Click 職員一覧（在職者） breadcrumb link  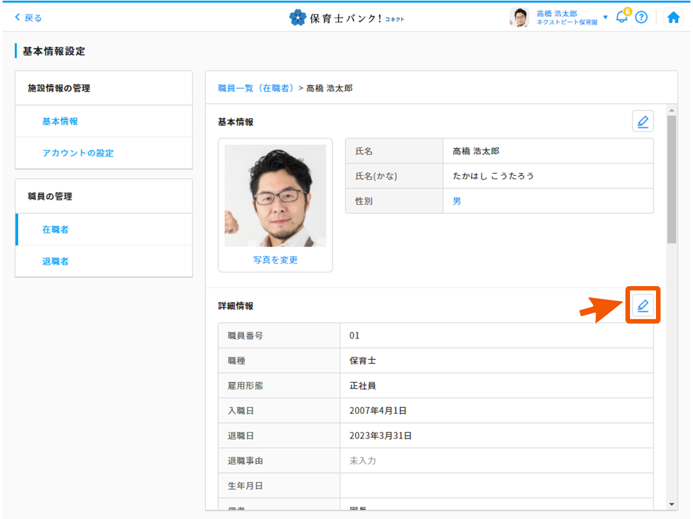(x=256, y=88)
